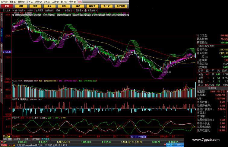Viewport: 228px width, 147px height.
Task: Select the 决策 bottom tab
Action: [x=17, y=139]
